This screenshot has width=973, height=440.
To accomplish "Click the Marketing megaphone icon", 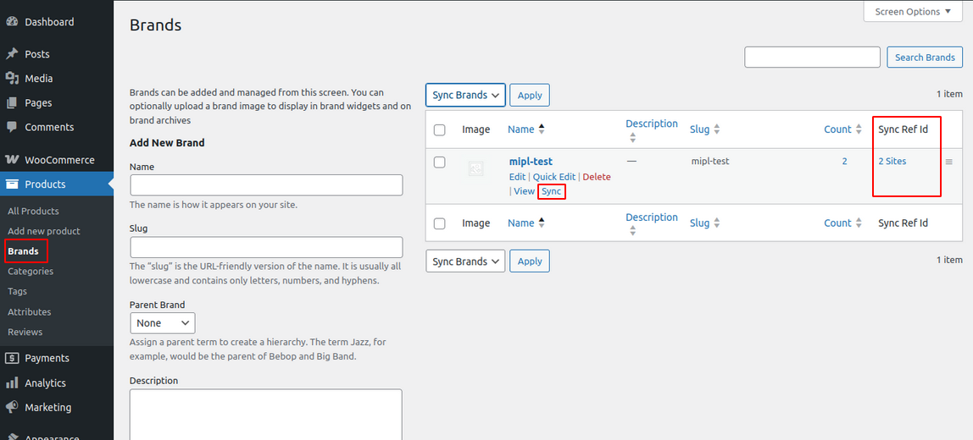I will (12, 408).
